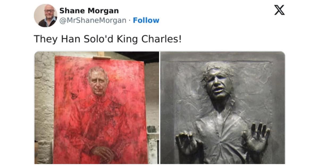This screenshot has height=167, width=319.
Task: Open the @MrShaneMorgan handle link
Action: 93,20
